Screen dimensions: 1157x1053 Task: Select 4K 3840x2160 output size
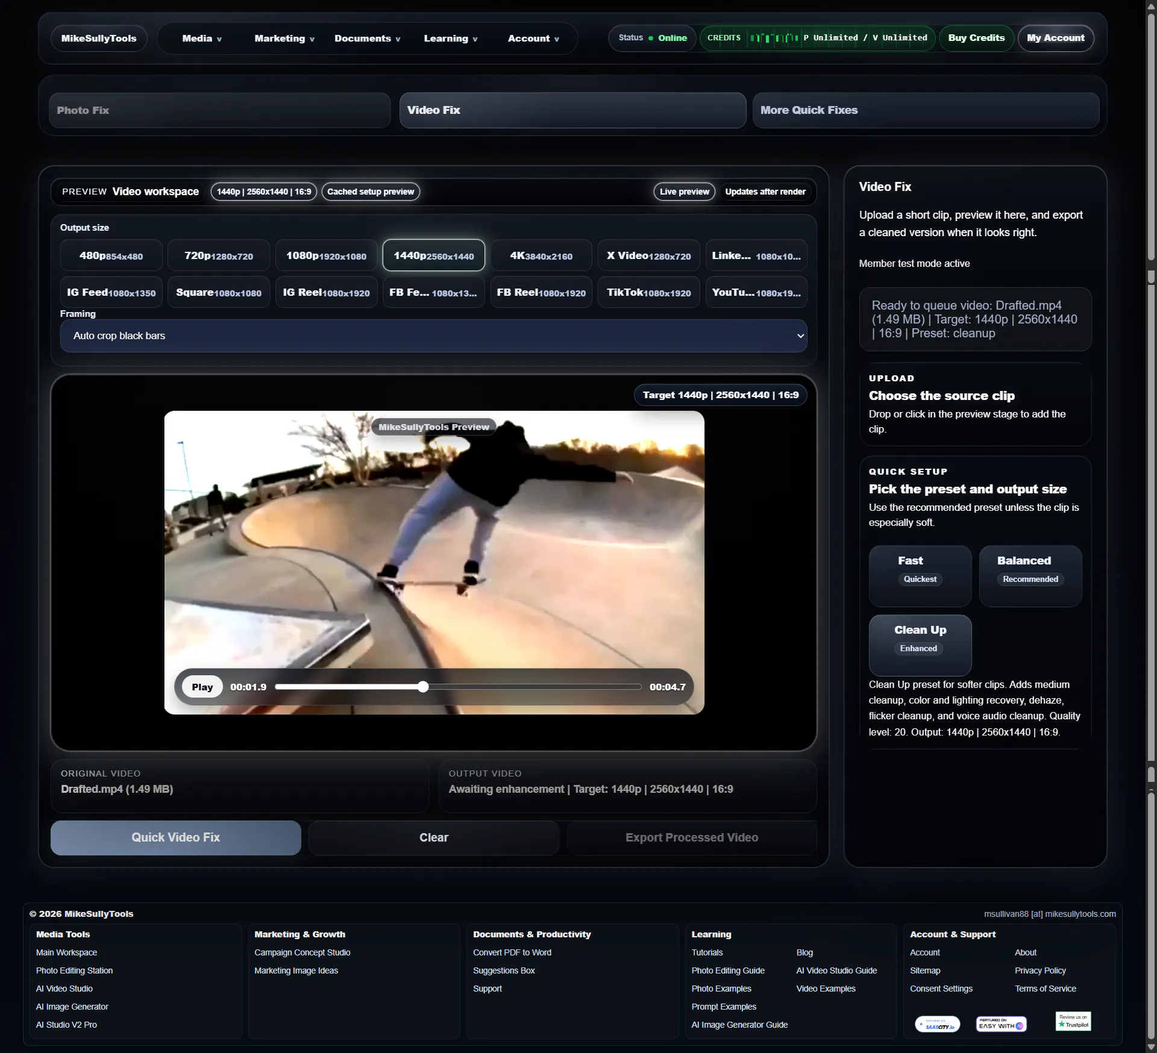point(541,255)
